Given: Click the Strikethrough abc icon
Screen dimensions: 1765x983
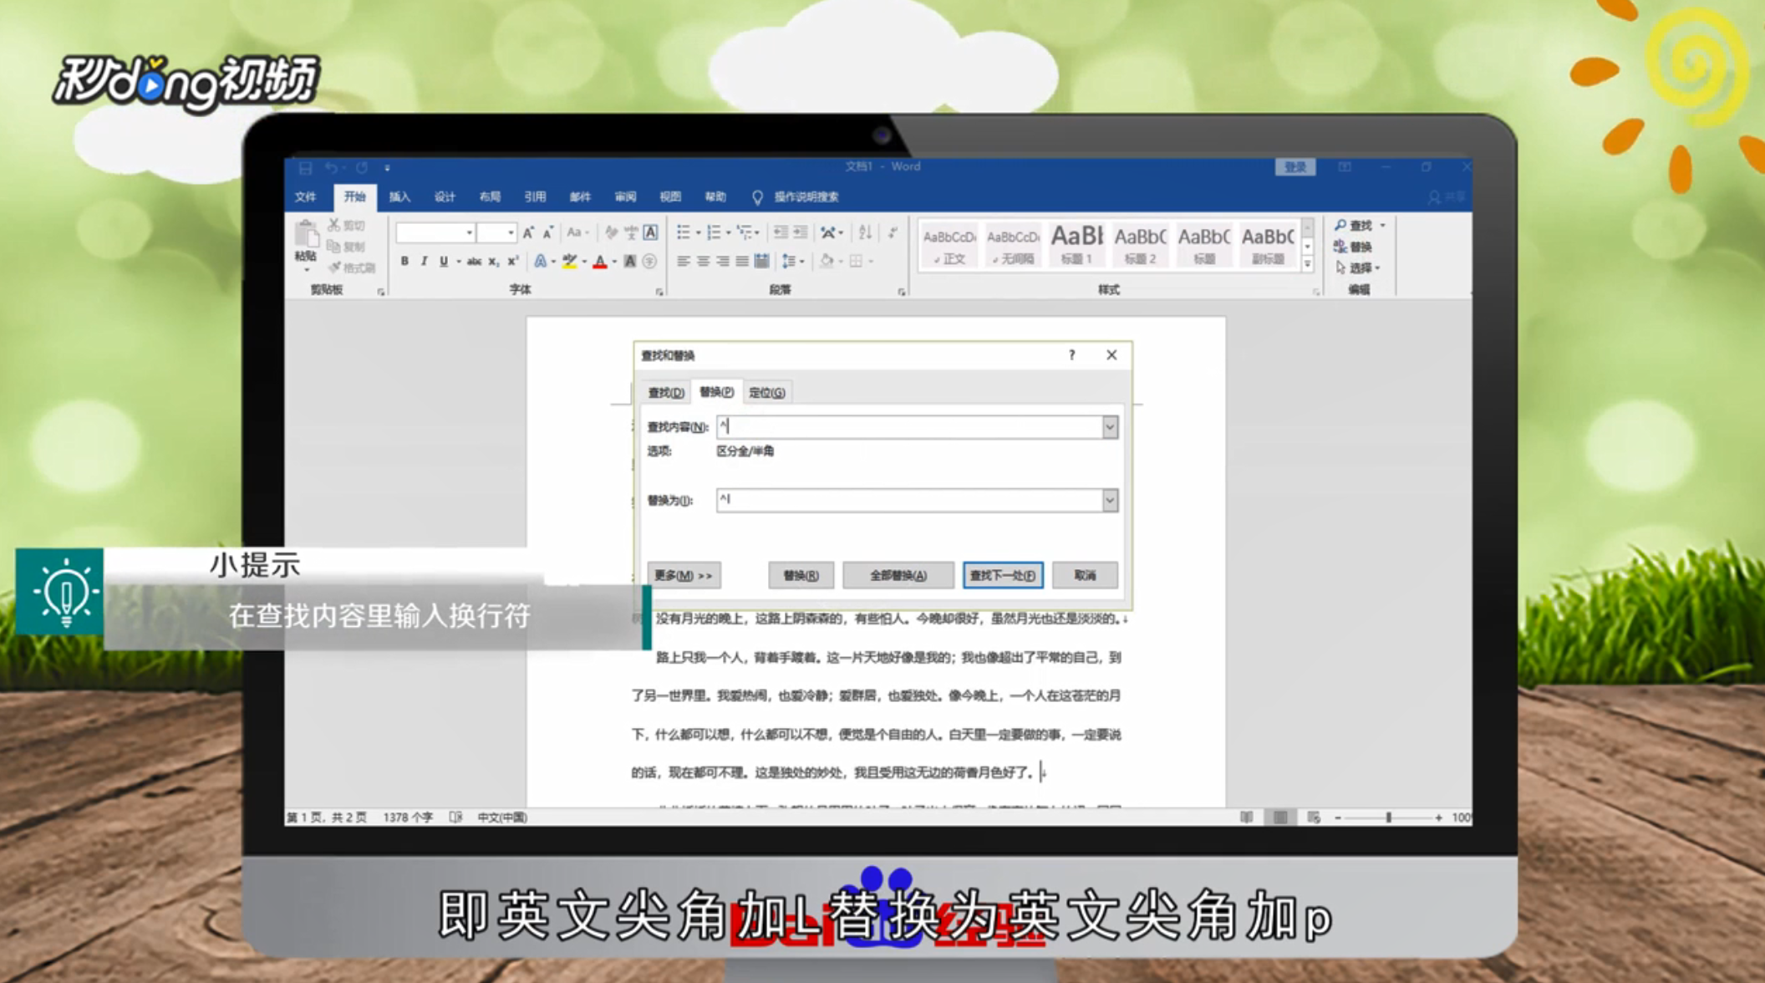Looking at the screenshot, I should click(474, 262).
